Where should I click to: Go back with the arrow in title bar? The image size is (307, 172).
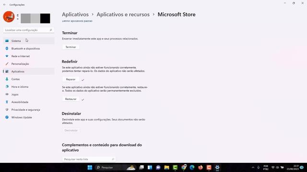point(4,5)
